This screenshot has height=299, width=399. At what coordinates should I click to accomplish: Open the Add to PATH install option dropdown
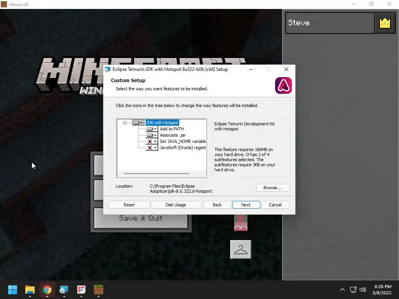(152, 129)
